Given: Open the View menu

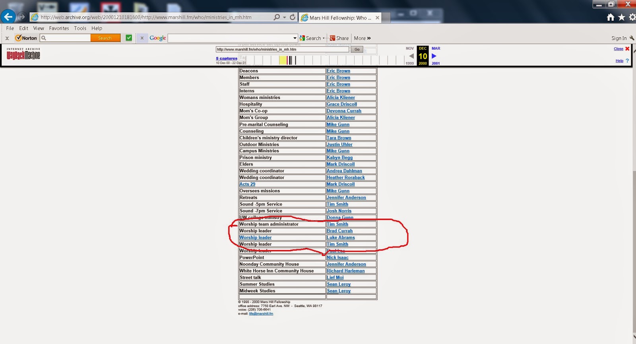Looking at the screenshot, I should 39,28.
